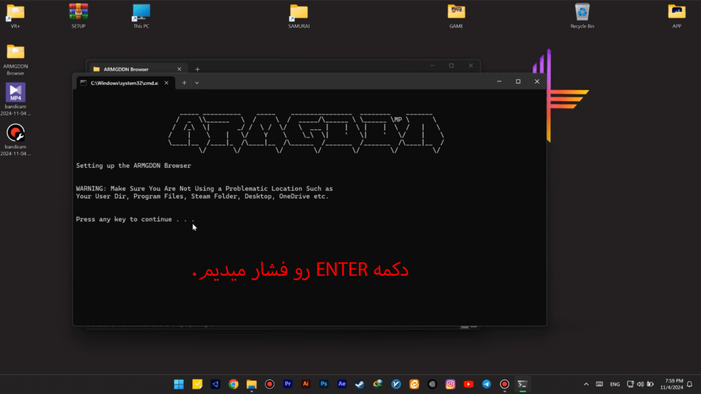Expand the terminal profile dropdown chevron
This screenshot has width=701, height=394.
click(197, 82)
